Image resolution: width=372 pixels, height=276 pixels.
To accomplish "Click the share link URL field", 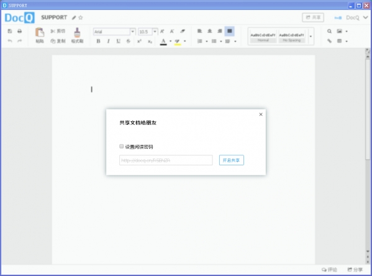I will (x=166, y=160).
